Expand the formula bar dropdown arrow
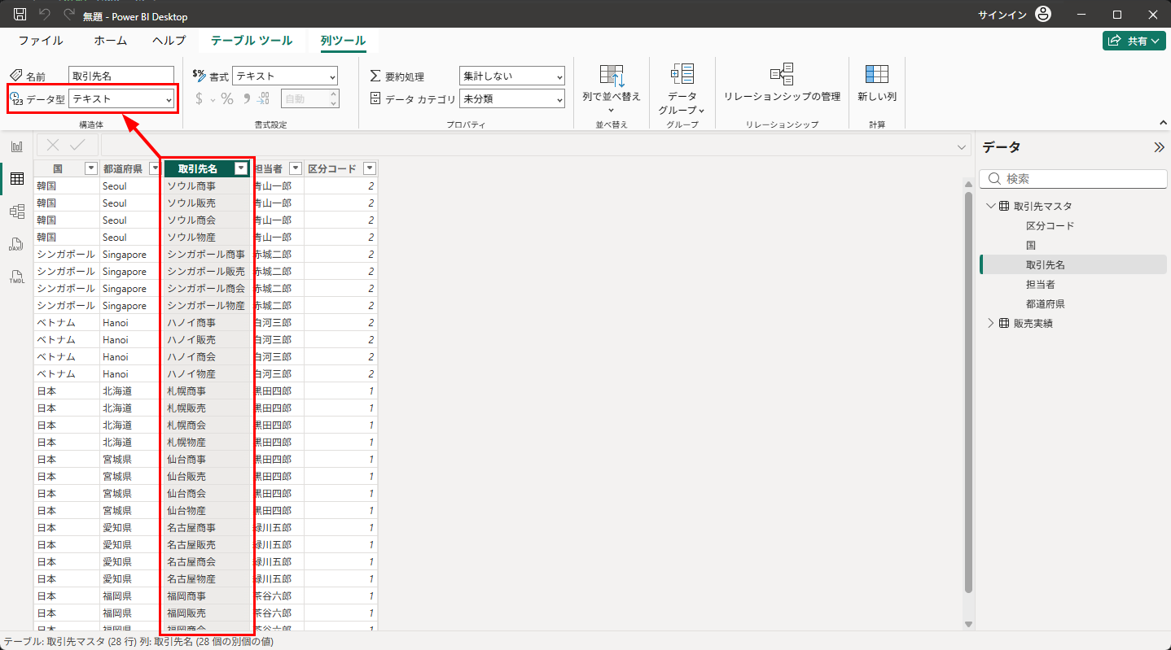This screenshot has width=1171, height=650. click(963, 146)
